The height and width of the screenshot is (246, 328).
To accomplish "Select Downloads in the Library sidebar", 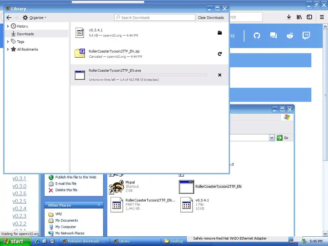I will 25,34.
